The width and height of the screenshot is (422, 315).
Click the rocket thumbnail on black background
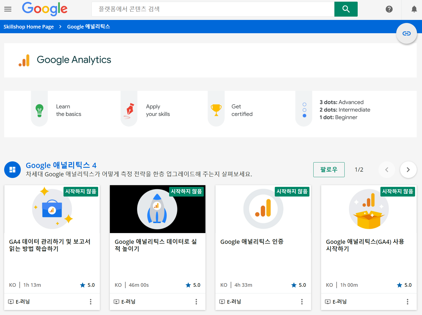click(x=157, y=209)
